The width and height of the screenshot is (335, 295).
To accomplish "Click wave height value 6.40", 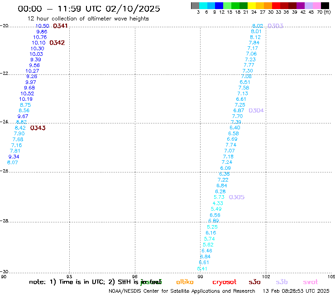I will [x=235, y=128].
